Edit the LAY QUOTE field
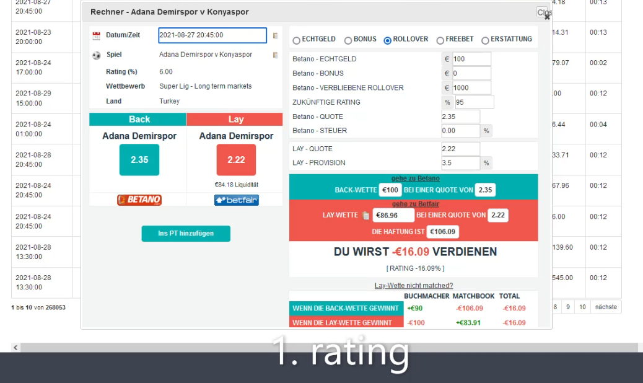Image resolution: width=643 pixels, height=383 pixels. tap(460, 149)
